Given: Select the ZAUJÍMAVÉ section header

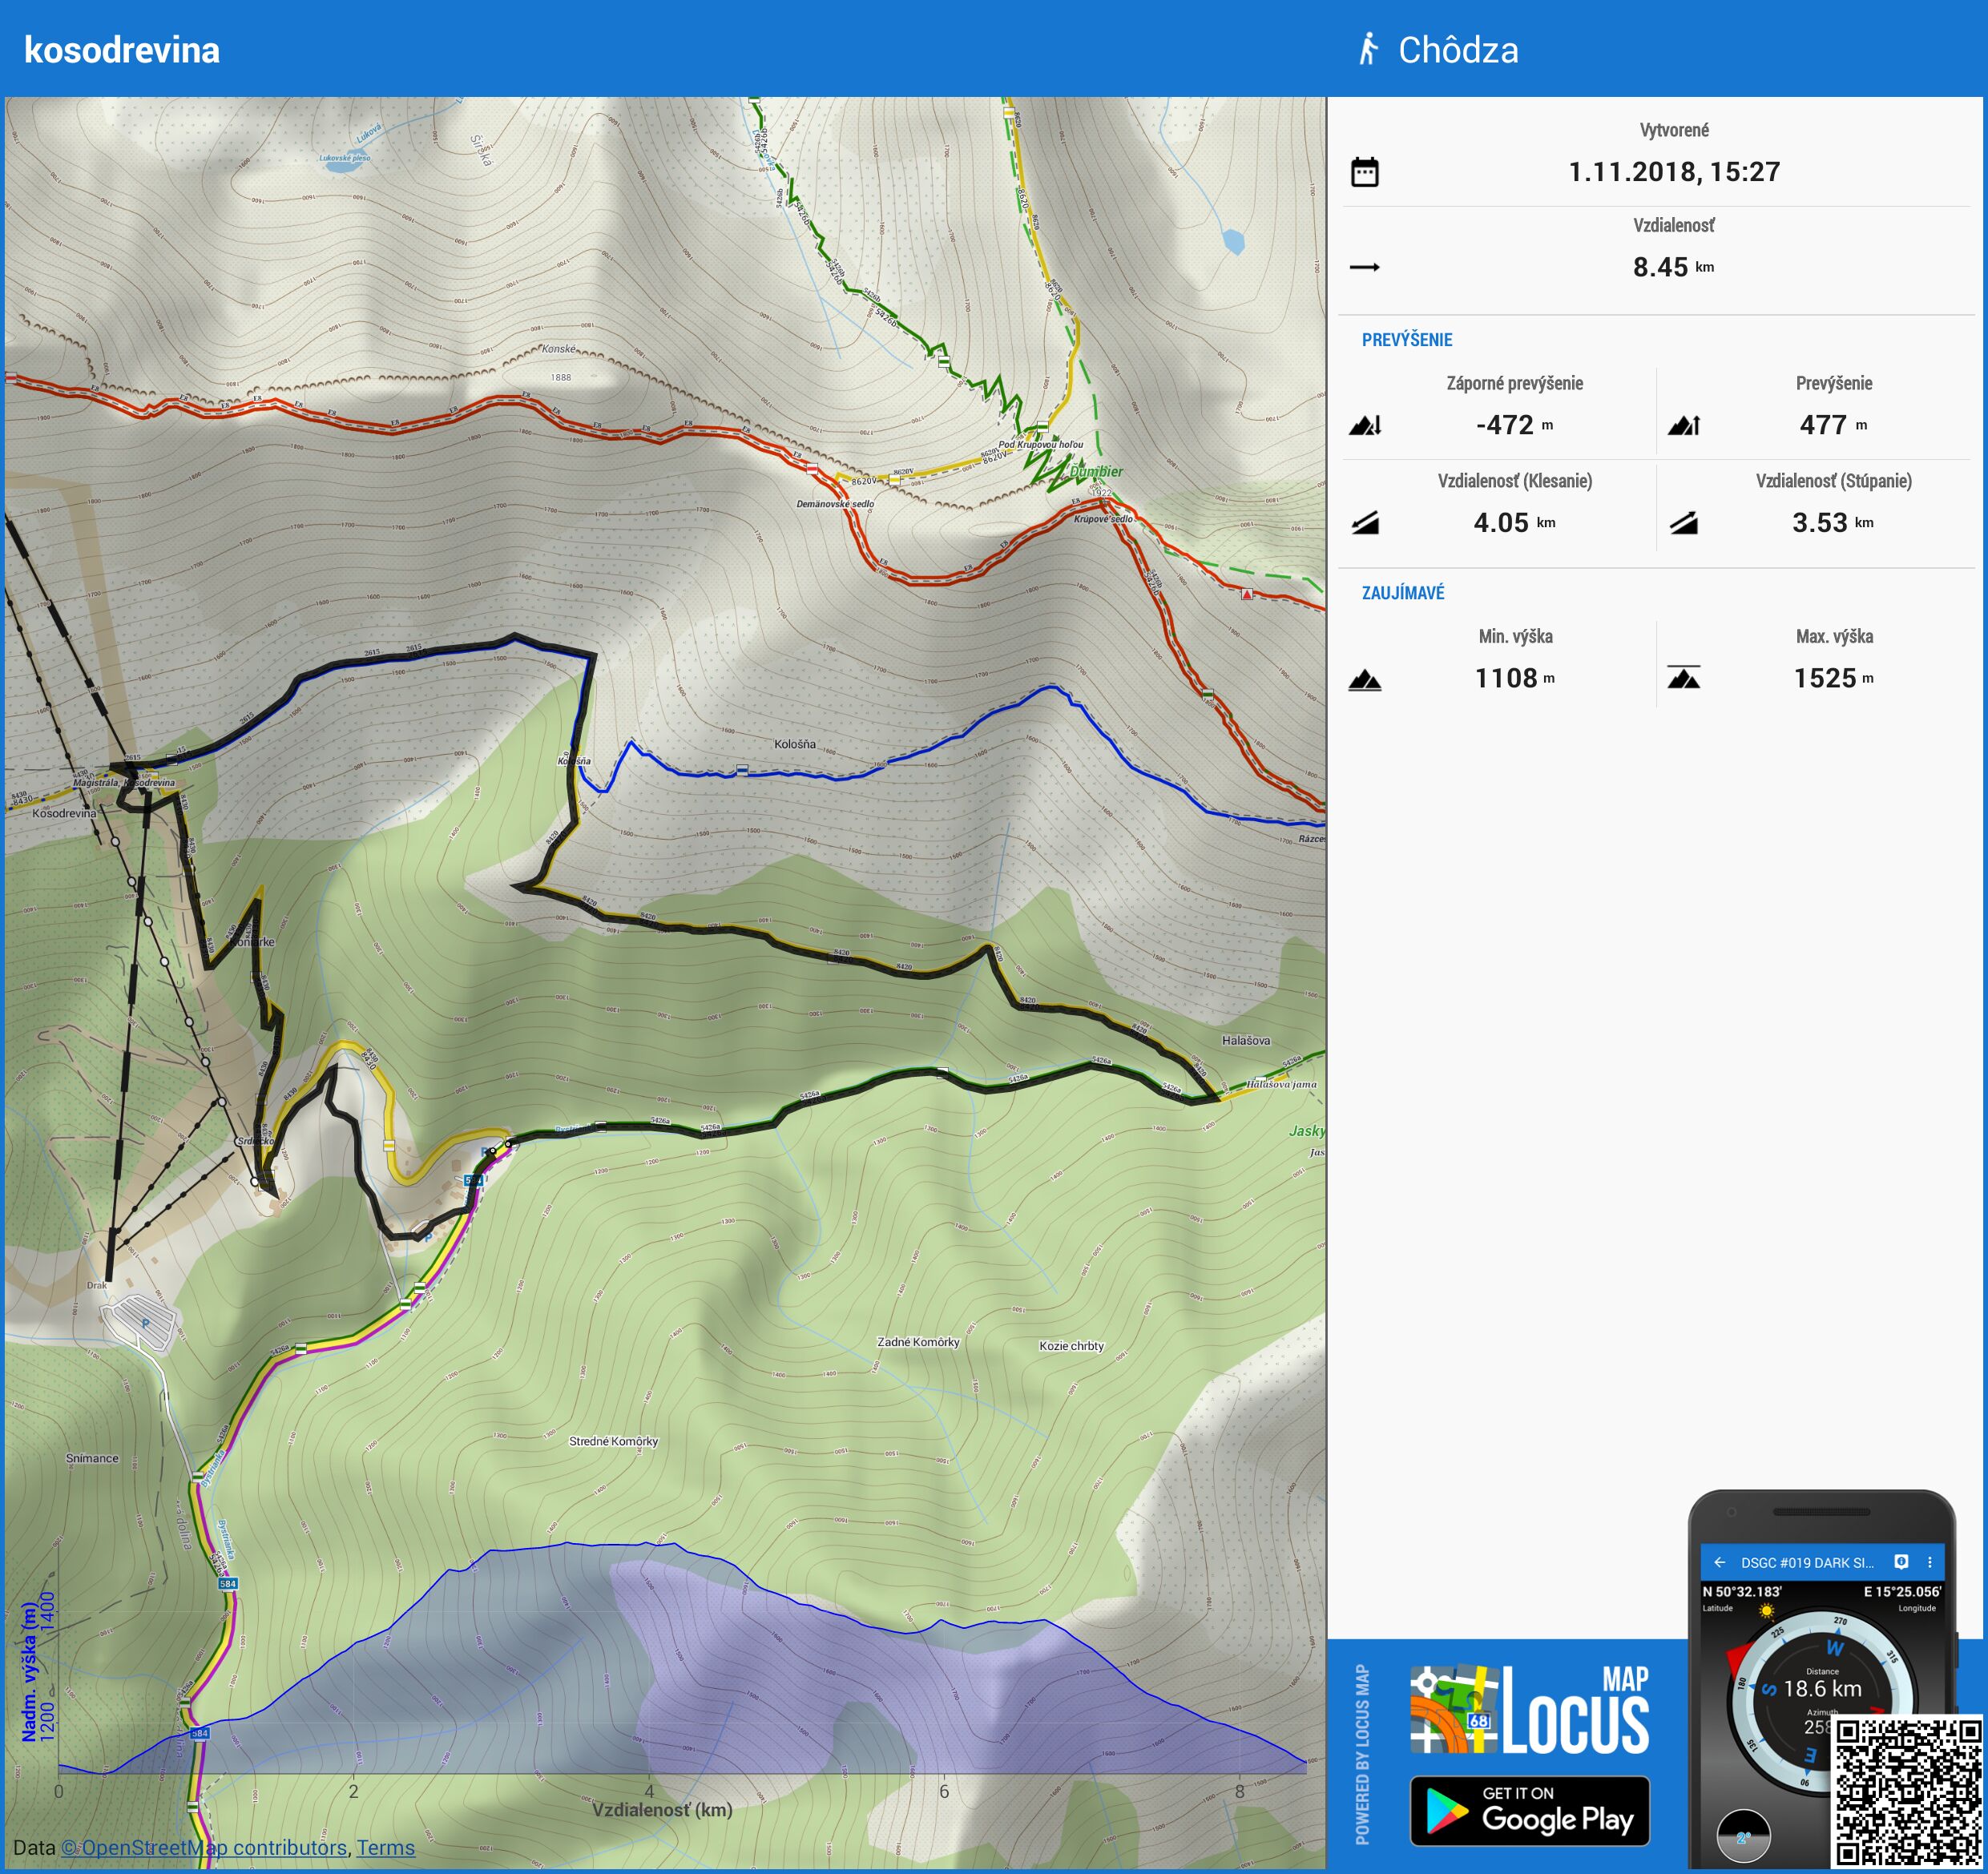Looking at the screenshot, I should click(x=1402, y=593).
